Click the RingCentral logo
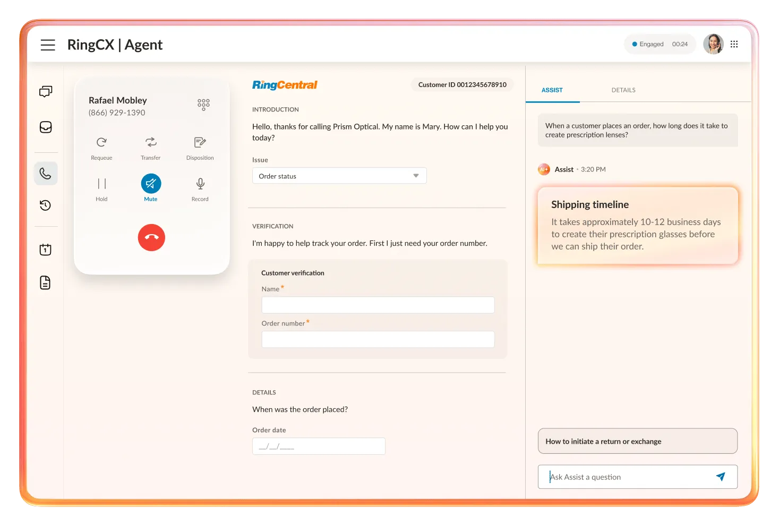779x525 pixels. (285, 85)
